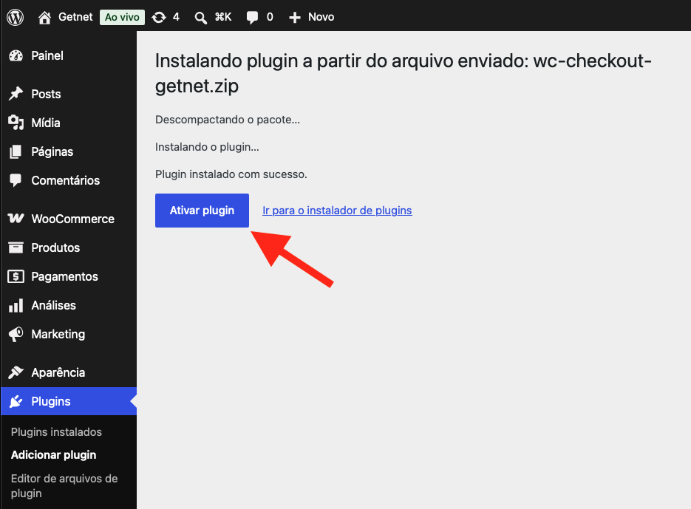Open search with the magnifier icon
This screenshot has width=691, height=509.
coord(200,18)
